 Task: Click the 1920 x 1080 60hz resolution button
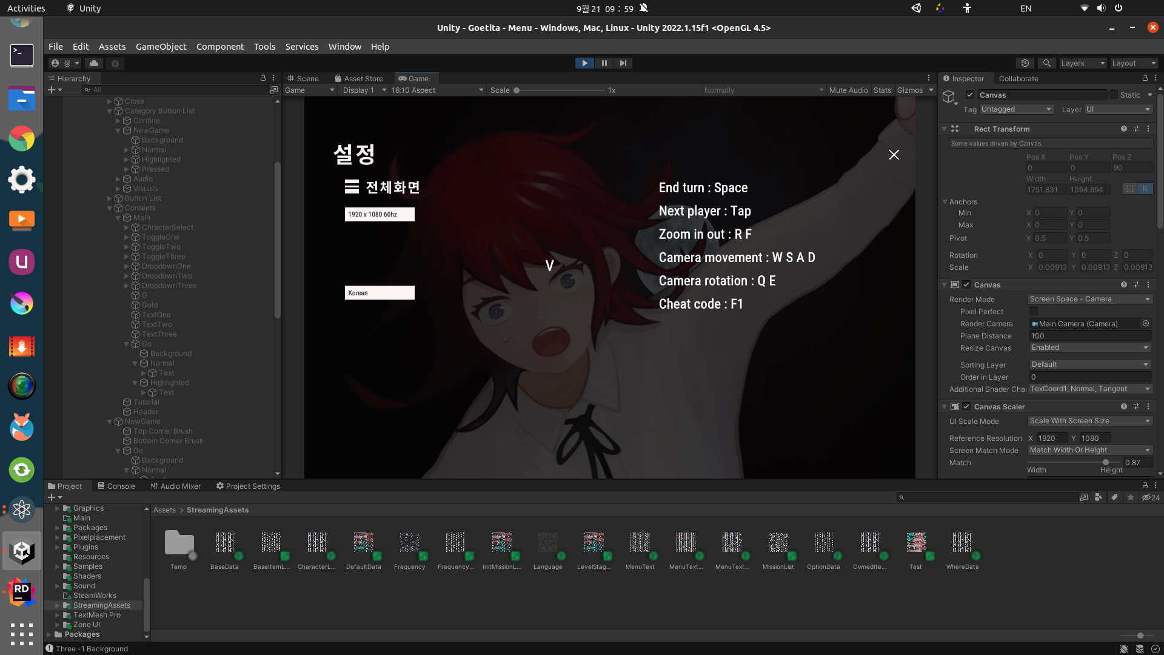[380, 214]
